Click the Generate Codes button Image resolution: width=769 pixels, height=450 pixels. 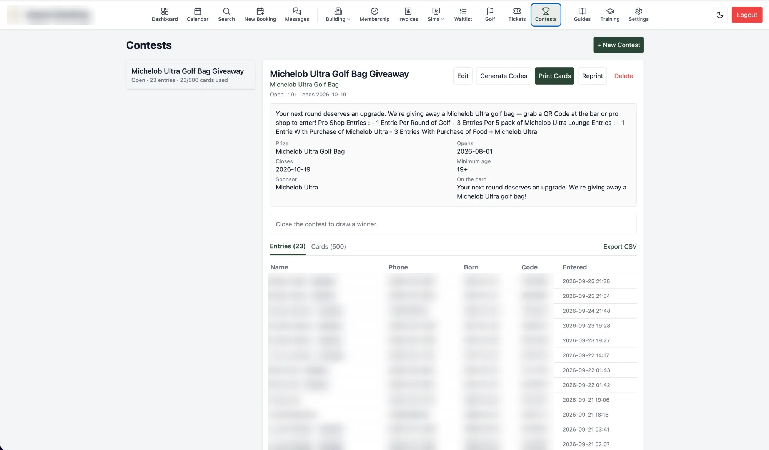click(503, 76)
